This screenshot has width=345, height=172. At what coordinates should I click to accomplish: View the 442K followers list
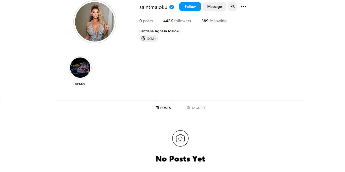point(177,21)
